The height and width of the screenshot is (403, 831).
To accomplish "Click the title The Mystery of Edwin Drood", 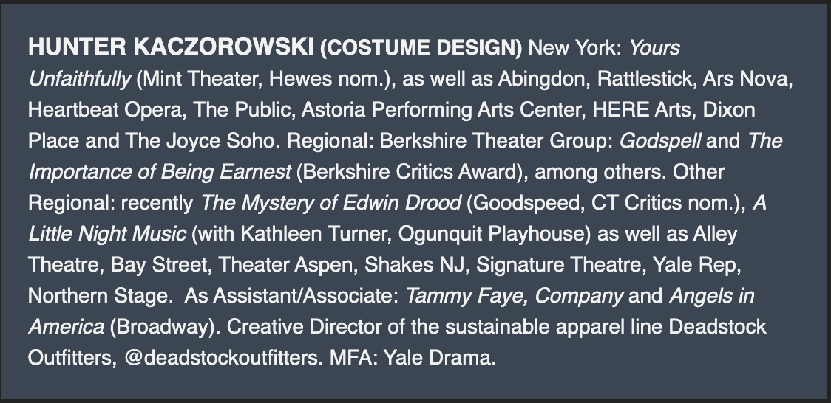I will click(331, 202).
